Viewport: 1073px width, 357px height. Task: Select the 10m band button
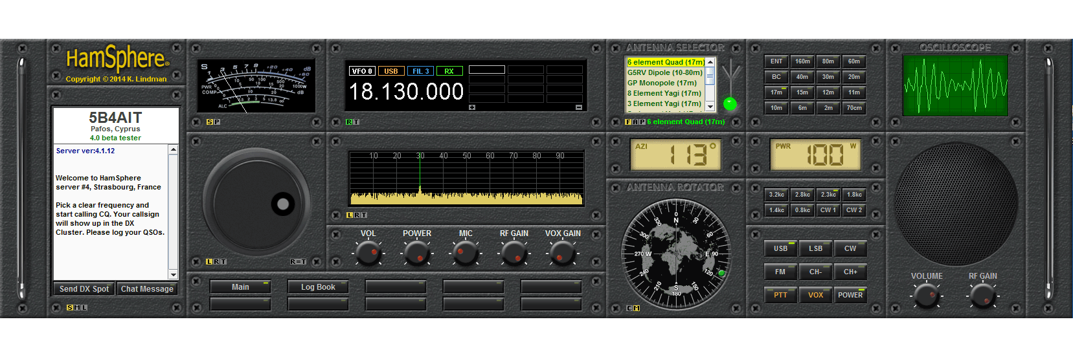pyautogui.click(x=776, y=108)
